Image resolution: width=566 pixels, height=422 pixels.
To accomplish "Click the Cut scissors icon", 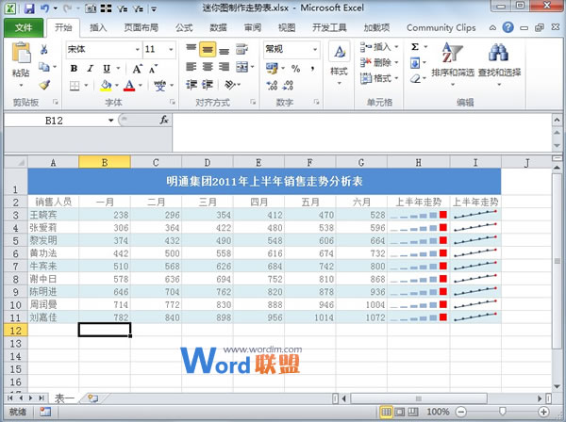I will pos(44,49).
